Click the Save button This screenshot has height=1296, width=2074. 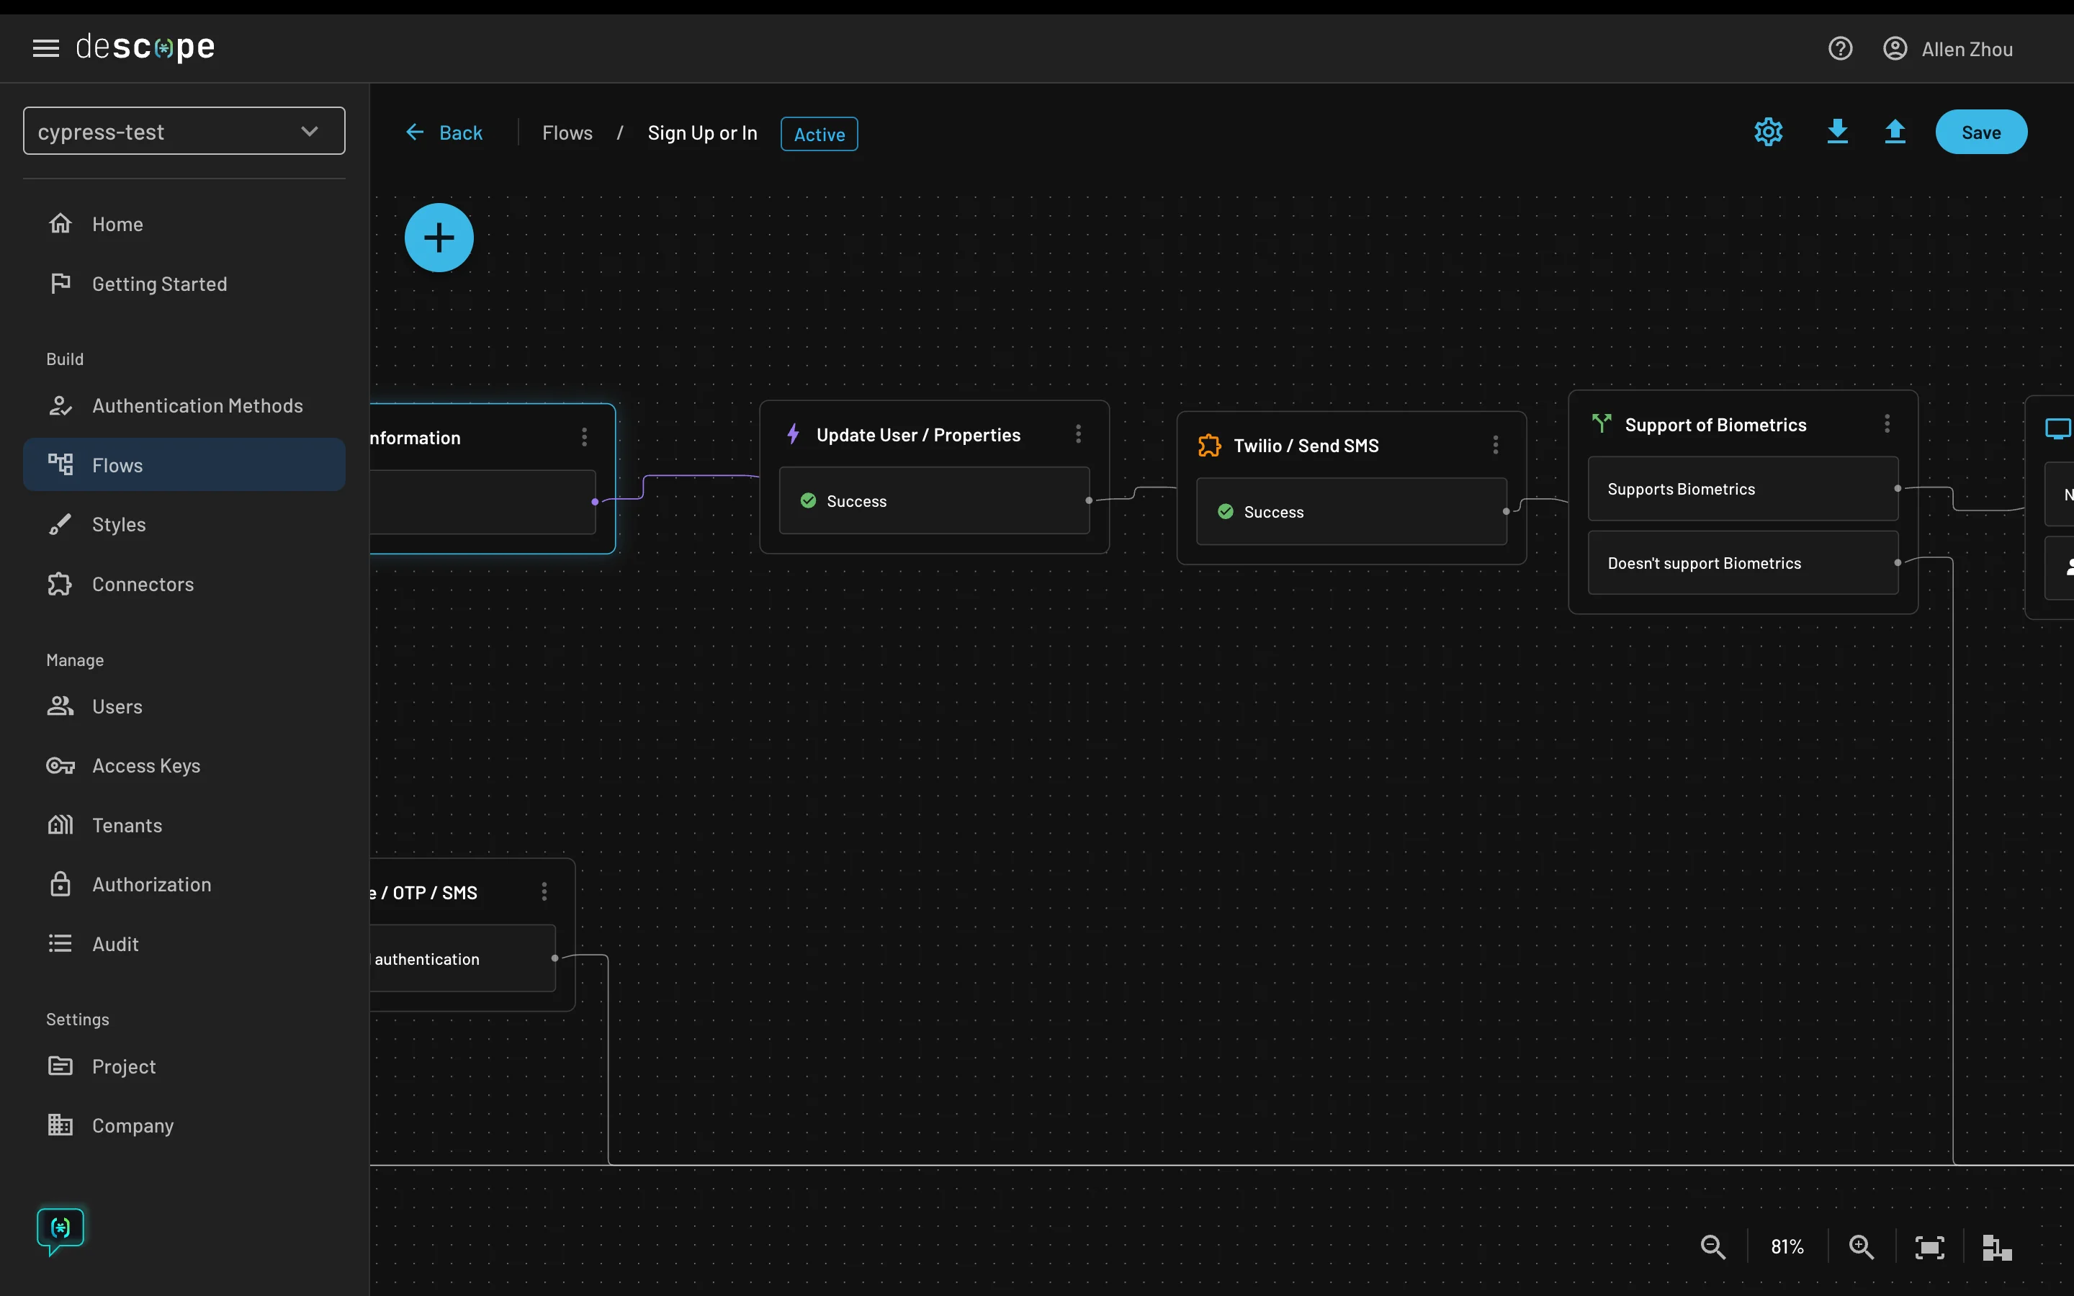click(x=1981, y=131)
